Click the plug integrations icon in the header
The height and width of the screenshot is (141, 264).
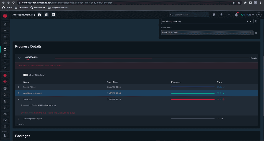(x=214, y=15)
